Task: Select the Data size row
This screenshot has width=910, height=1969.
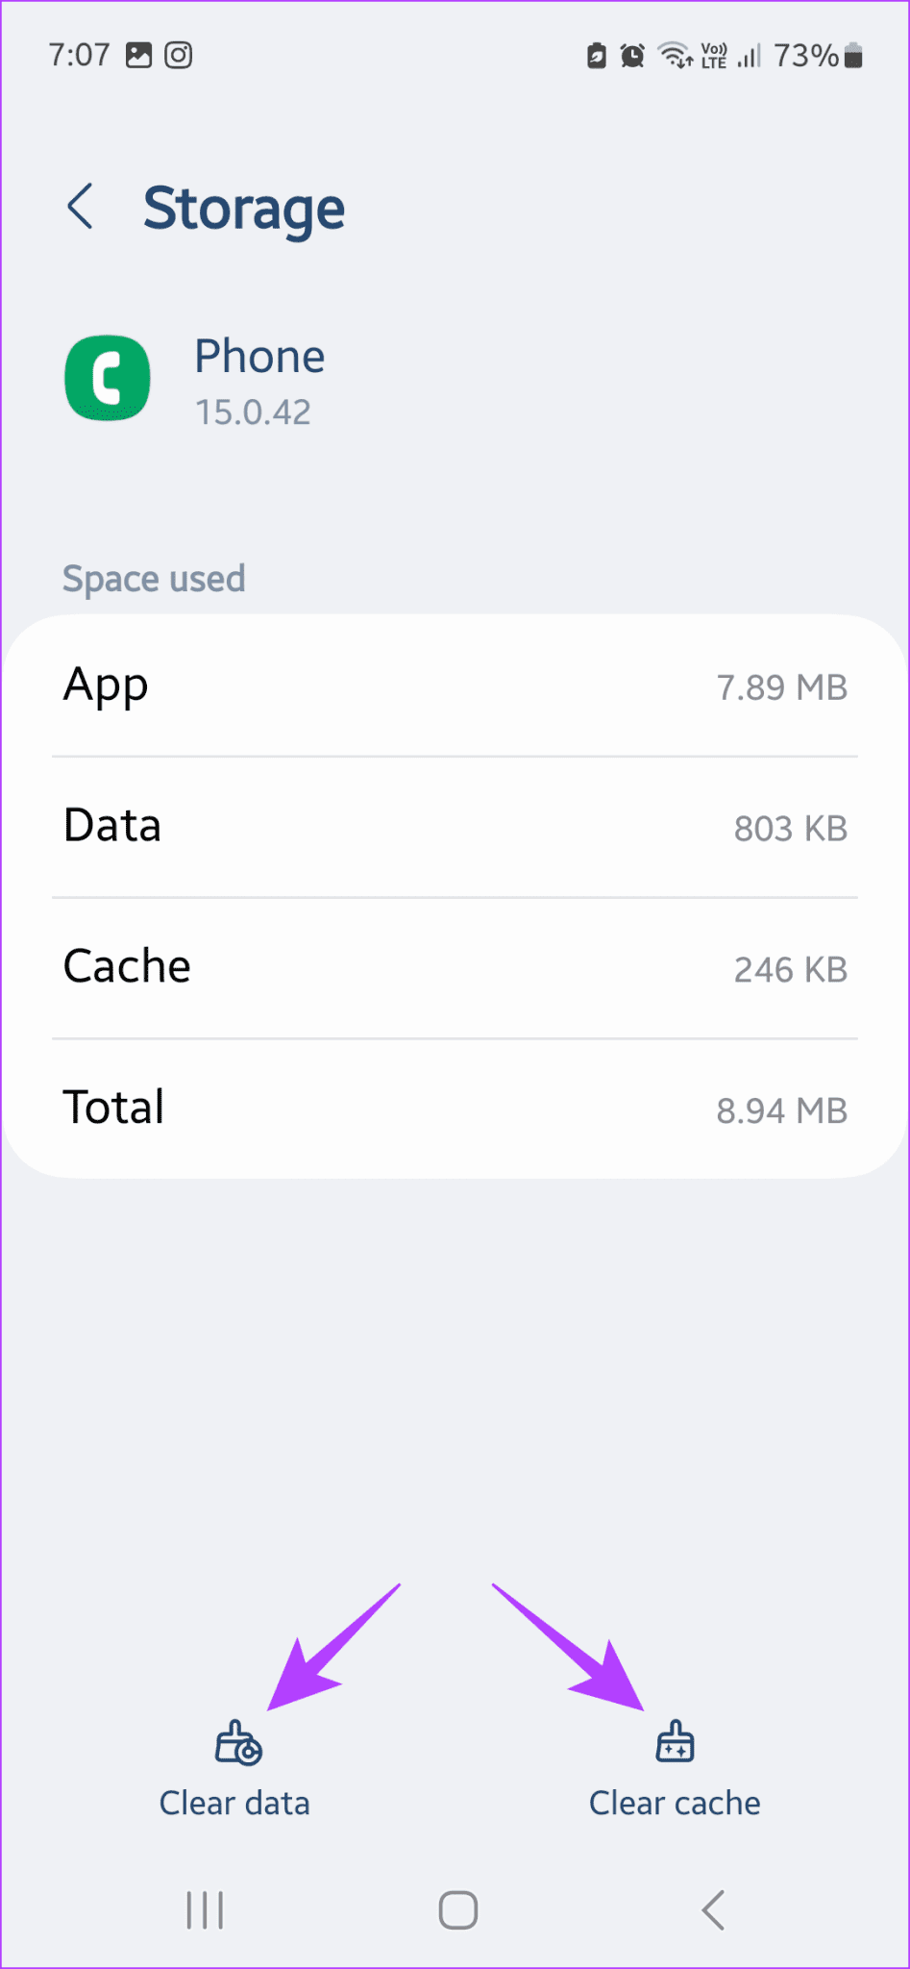Action: click(455, 827)
